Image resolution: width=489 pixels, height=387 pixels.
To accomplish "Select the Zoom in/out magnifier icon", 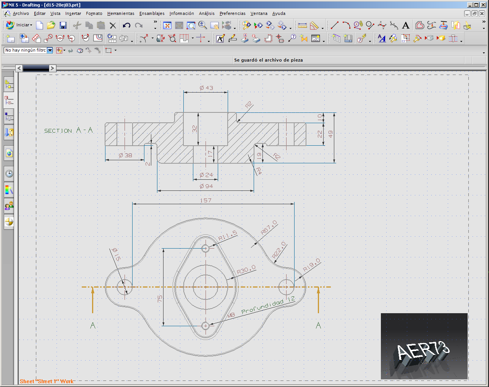I will tap(203, 25).
